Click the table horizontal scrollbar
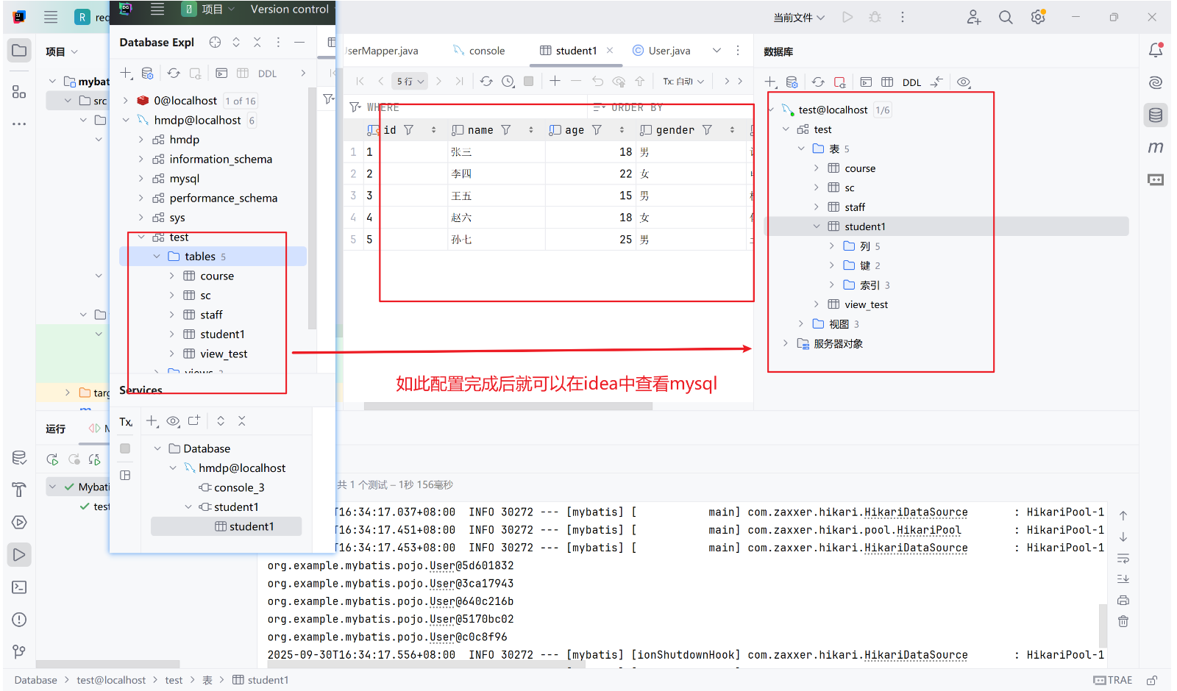The height and width of the screenshot is (691, 1177). click(508, 406)
